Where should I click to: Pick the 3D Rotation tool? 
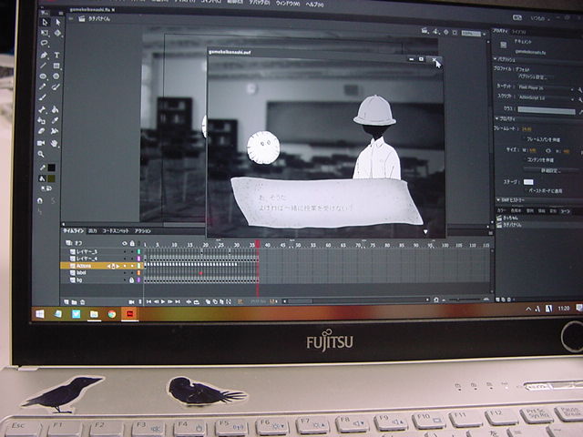point(57,33)
